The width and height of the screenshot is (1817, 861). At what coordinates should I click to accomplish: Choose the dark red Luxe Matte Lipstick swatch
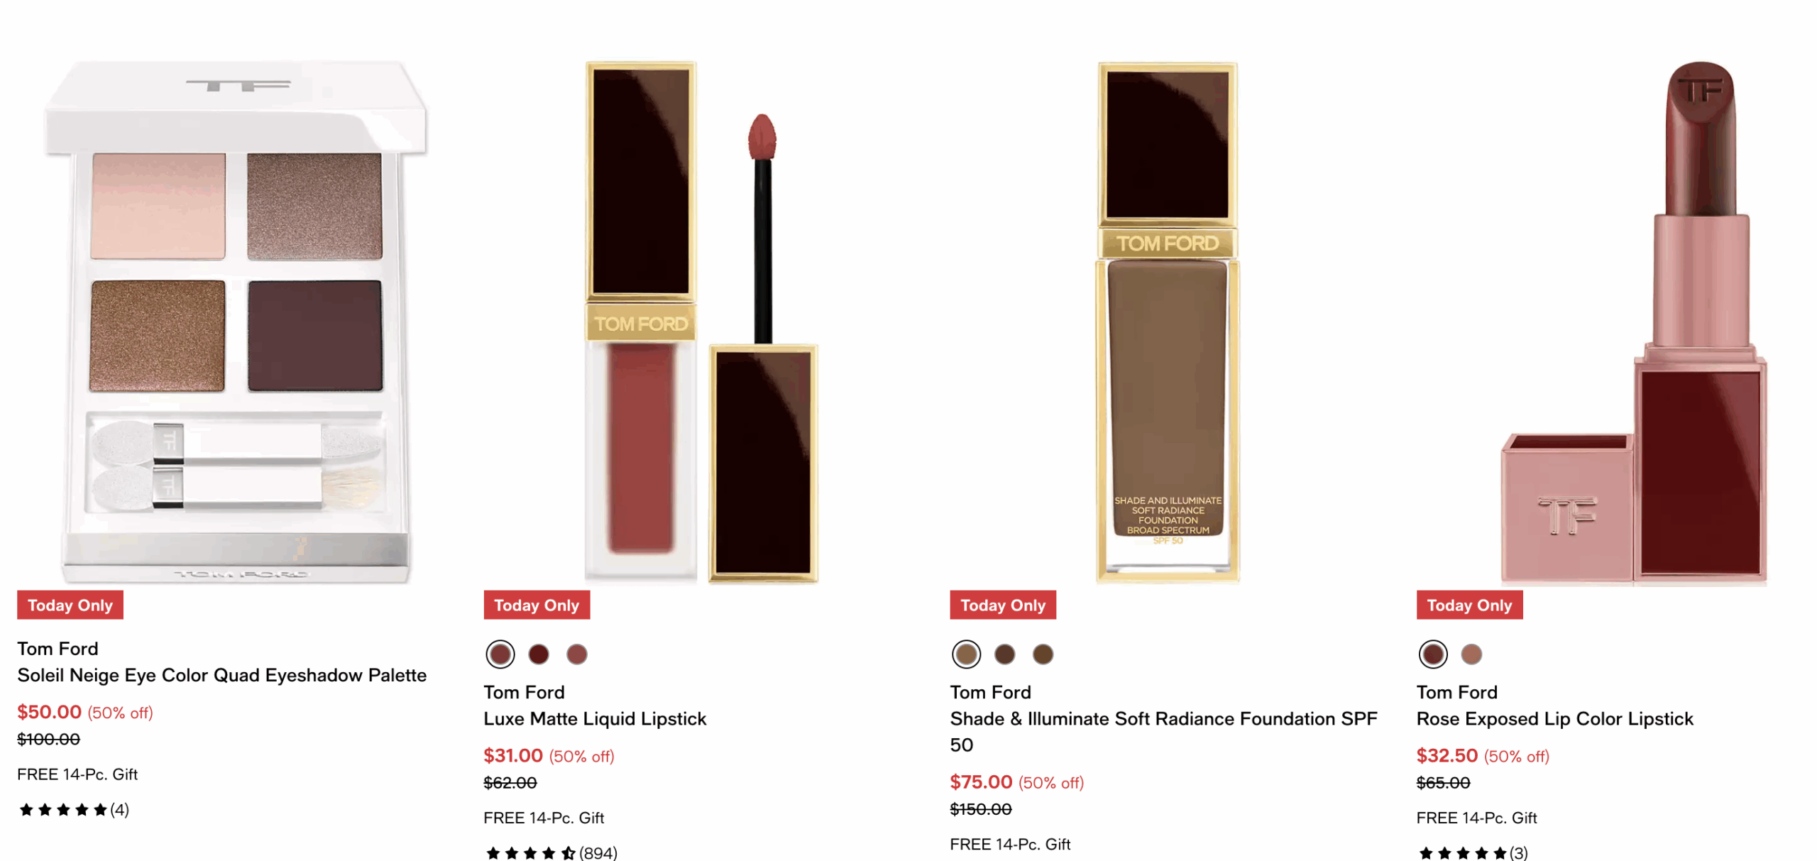(x=539, y=654)
